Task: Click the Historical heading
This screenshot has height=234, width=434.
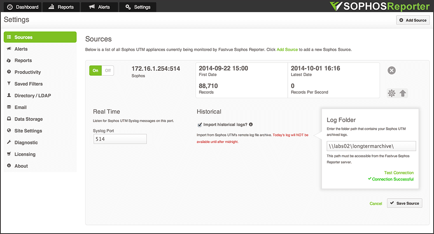Action: pyautogui.click(x=209, y=112)
